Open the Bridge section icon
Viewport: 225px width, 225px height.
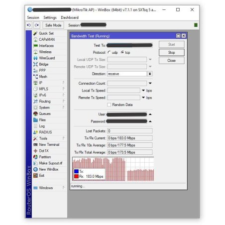(35, 64)
